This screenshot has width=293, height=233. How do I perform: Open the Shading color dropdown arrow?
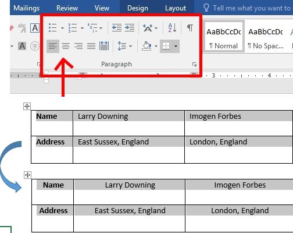click(x=156, y=46)
